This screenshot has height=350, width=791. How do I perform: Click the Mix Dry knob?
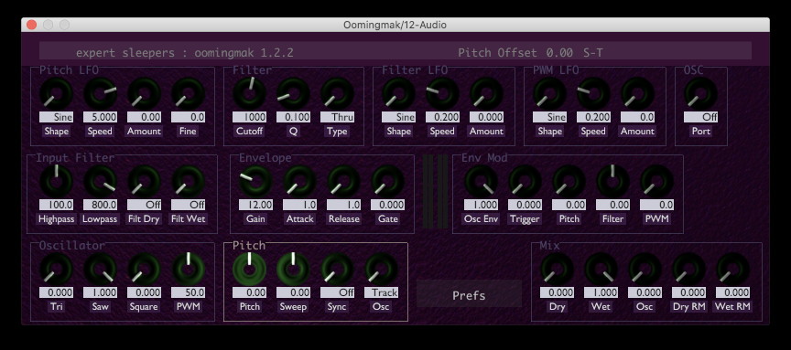(x=557, y=269)
